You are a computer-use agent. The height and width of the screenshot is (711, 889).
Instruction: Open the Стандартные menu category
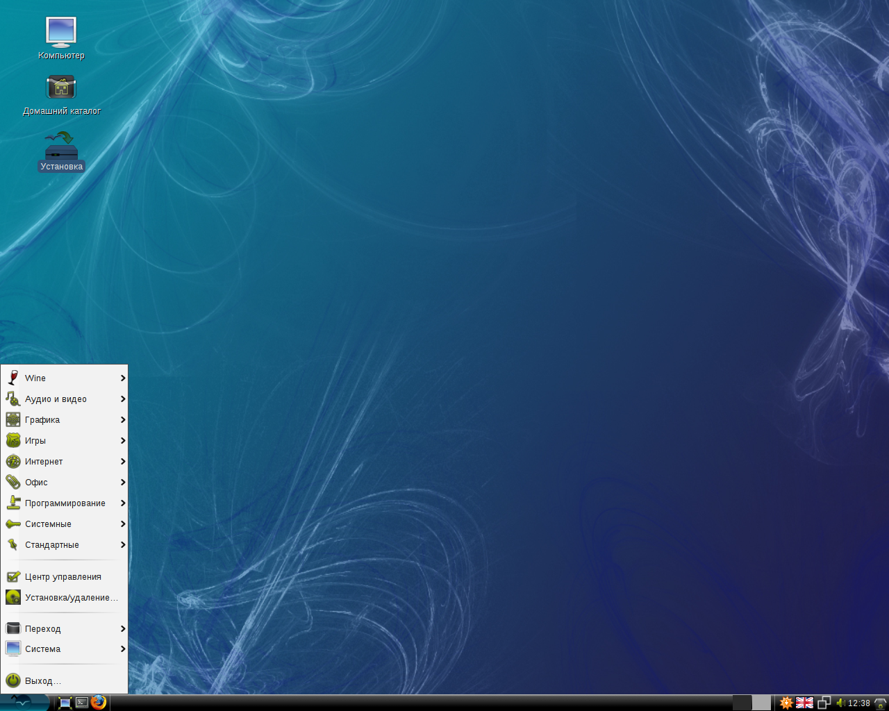click(x=65, y=544)
